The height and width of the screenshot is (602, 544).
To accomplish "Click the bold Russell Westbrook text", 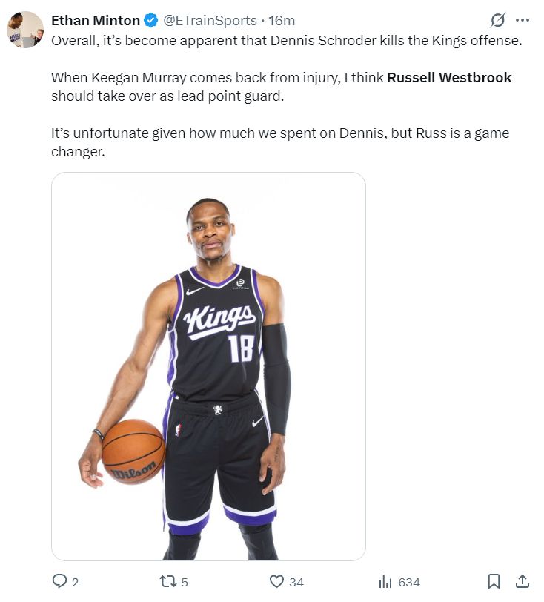I will [x=449, y=78].
